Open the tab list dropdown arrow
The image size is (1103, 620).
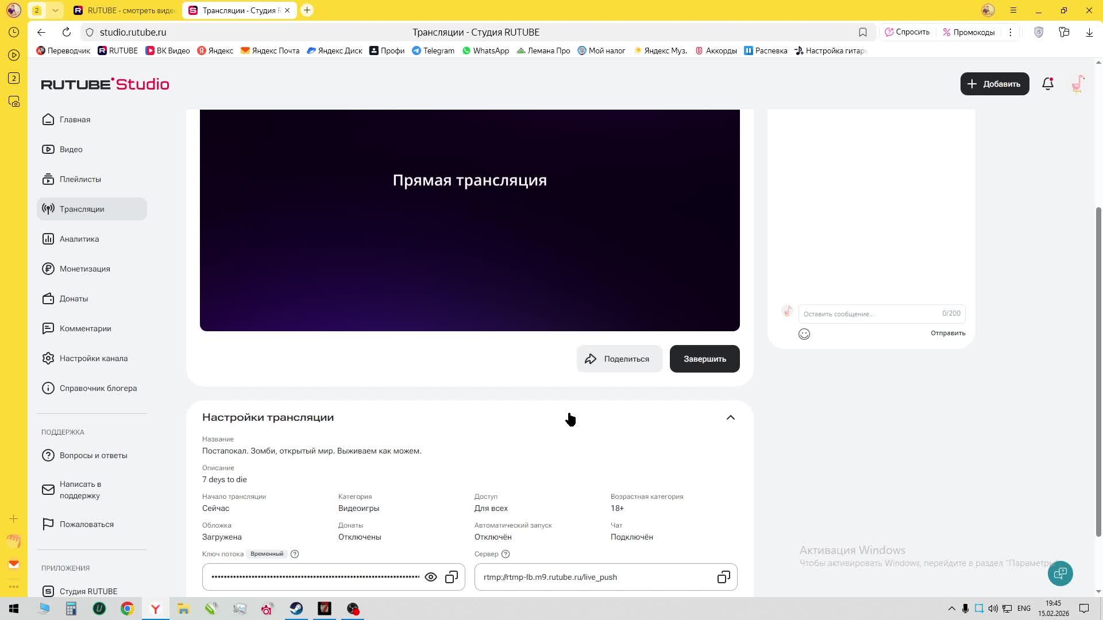[x=55, y=10]
